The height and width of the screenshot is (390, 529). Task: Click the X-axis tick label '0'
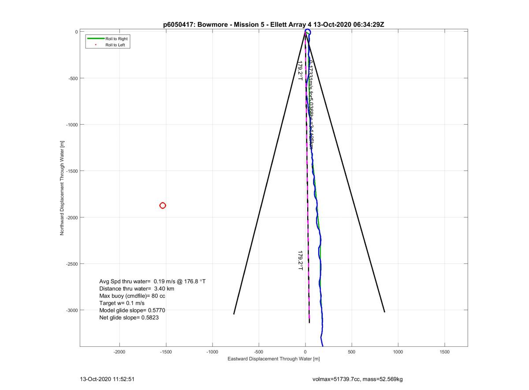click(x=305, y=352)
